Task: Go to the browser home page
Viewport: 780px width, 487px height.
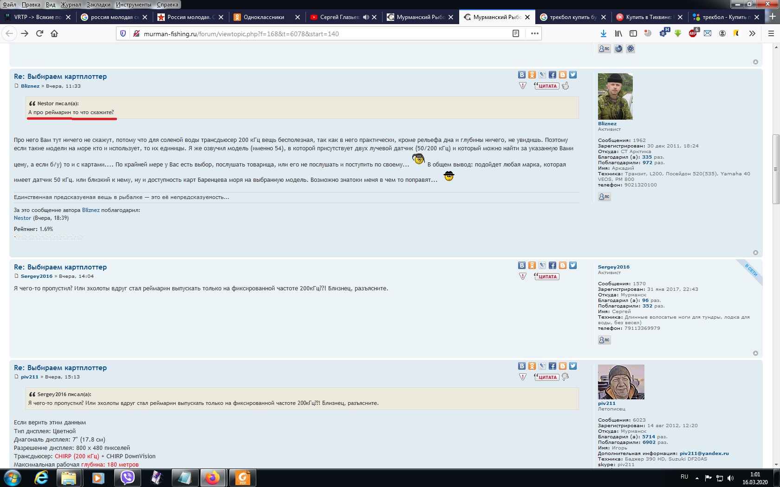Action: (x=54, y=33)
